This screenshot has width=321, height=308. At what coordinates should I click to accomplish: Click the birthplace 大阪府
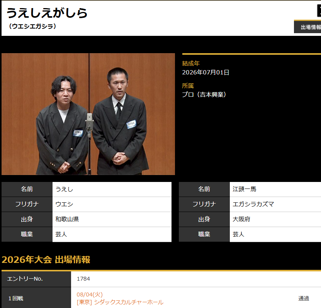coord(241,219)
